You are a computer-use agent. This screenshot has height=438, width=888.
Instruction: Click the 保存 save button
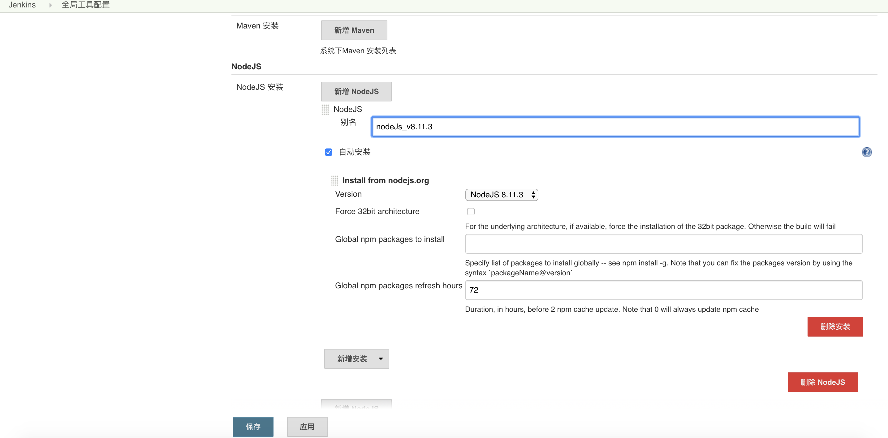click(253, 427)
